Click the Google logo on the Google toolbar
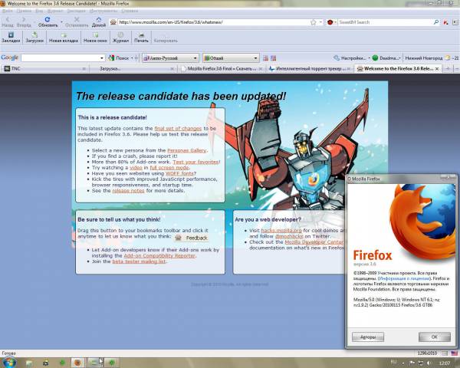The height and width of the screenshot is (368, 460). (x=9, y=58)
